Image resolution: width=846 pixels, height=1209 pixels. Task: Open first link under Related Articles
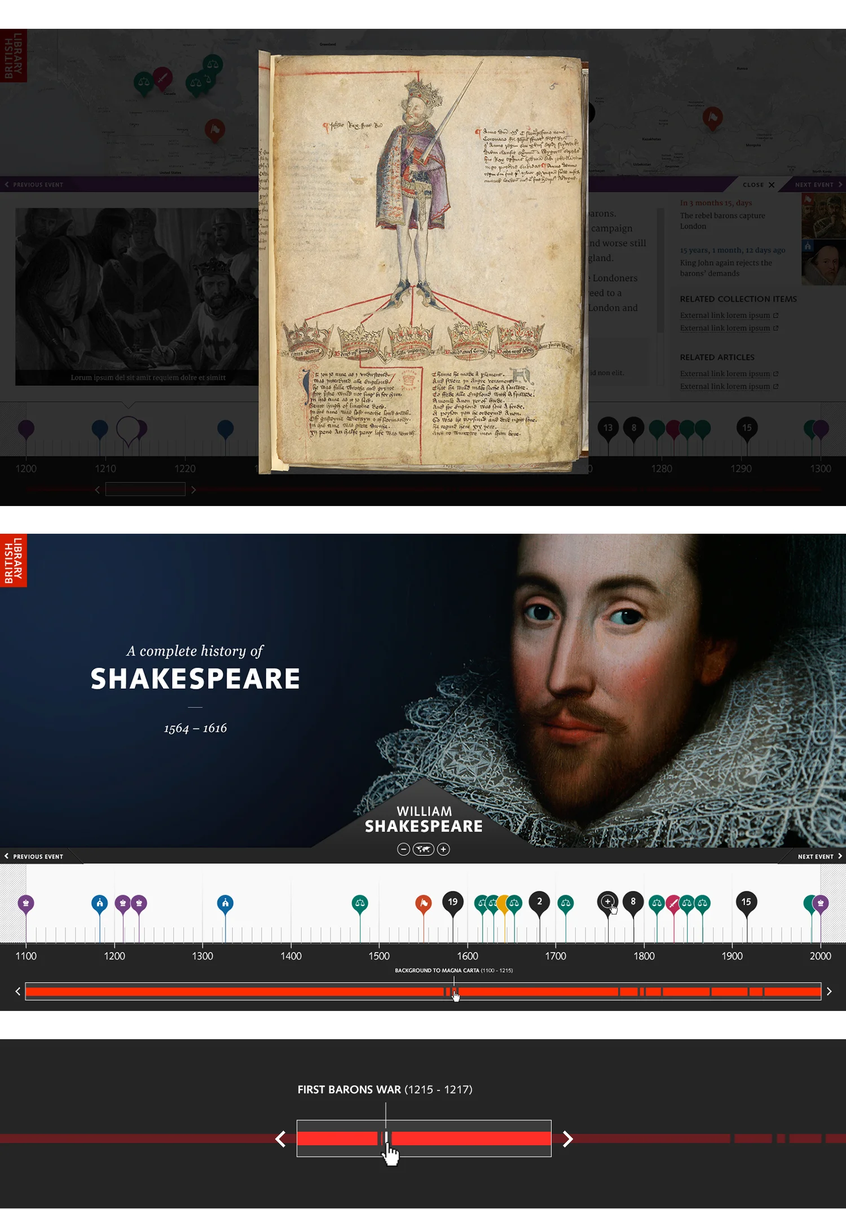pos(729,374)
